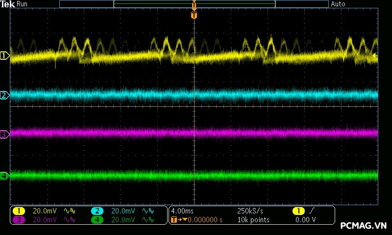Click the yellow channel 1 ground marker
This screenshot has height=235, width=392.
(x=4, y=56)
